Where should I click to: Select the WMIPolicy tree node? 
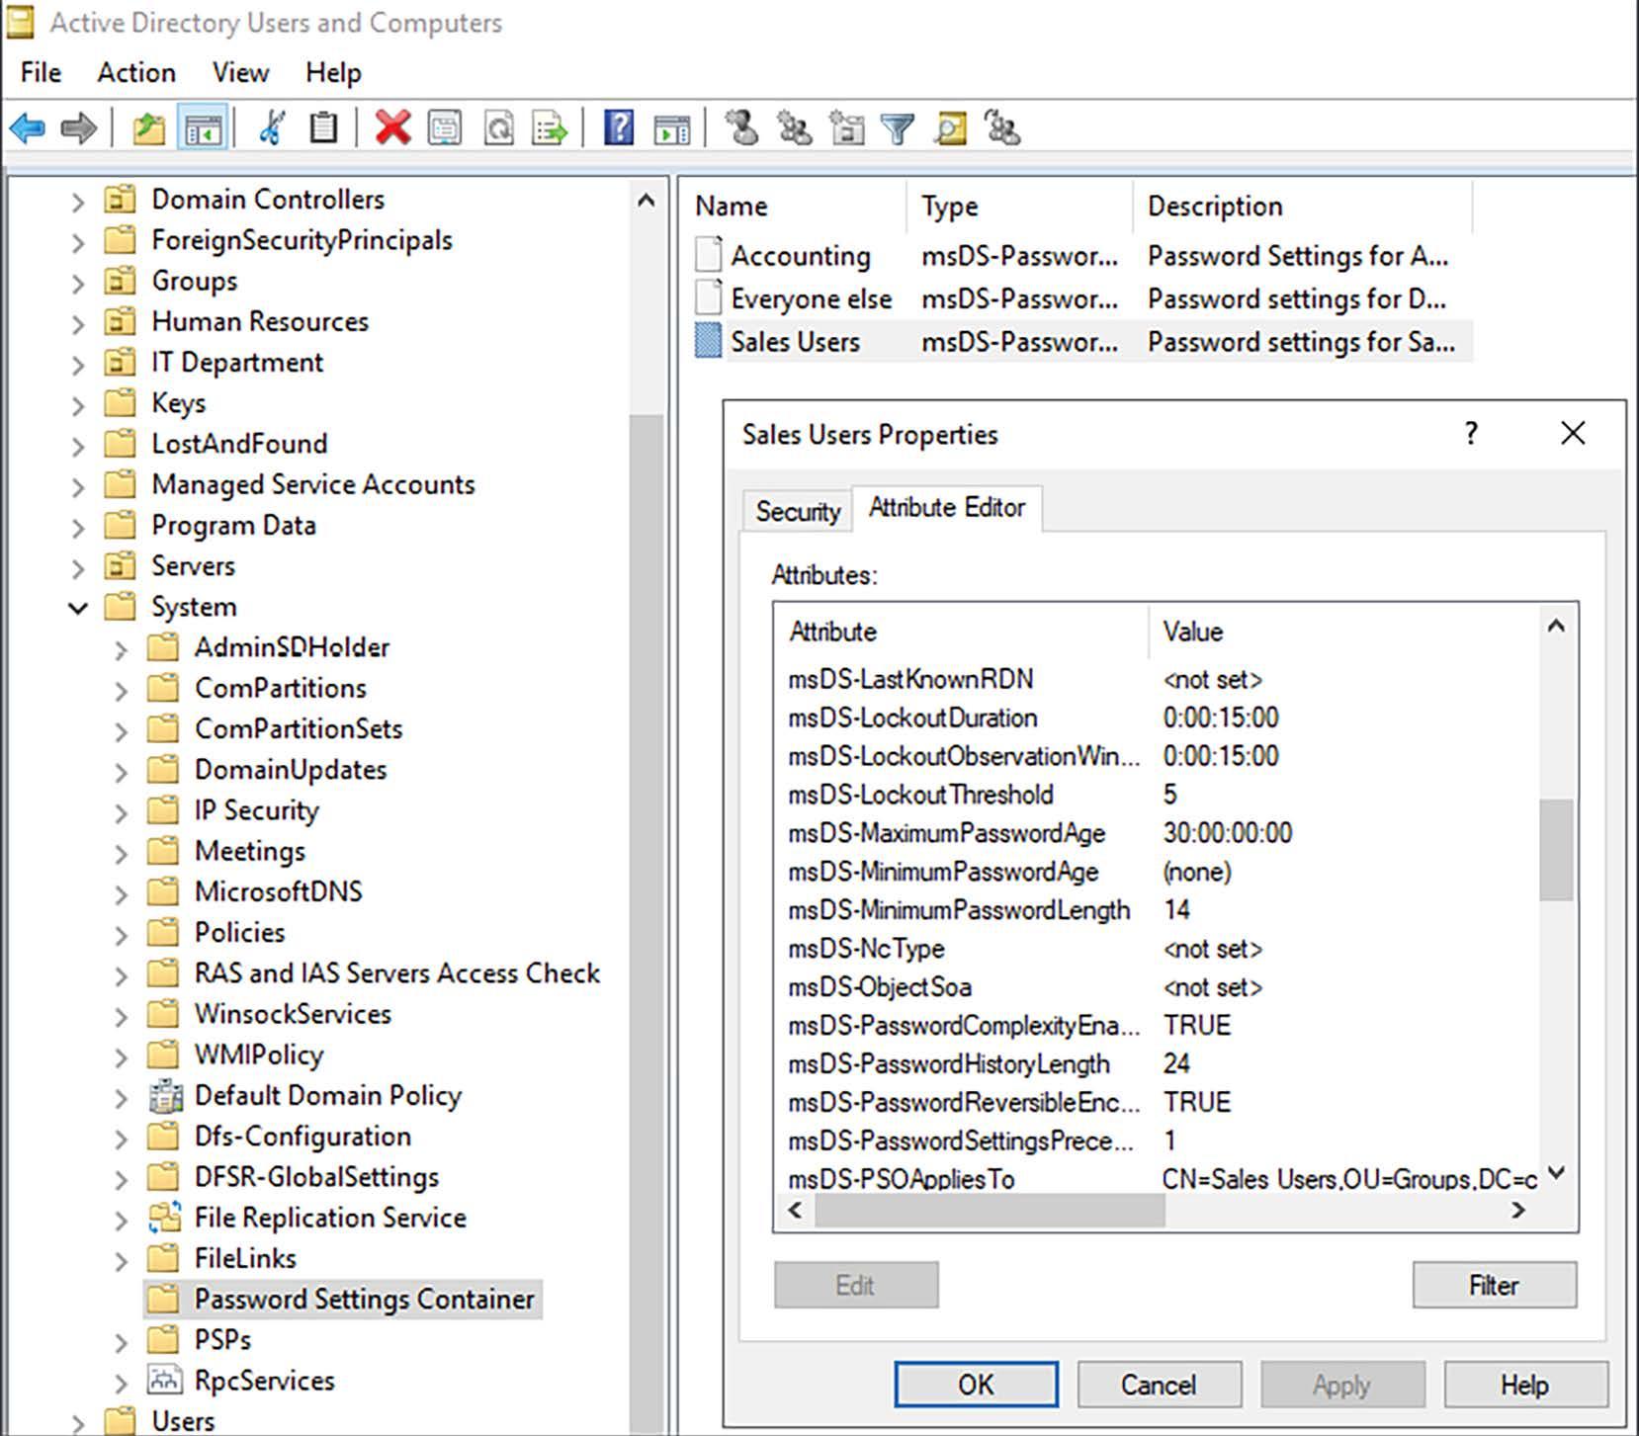pos(259,1055)
